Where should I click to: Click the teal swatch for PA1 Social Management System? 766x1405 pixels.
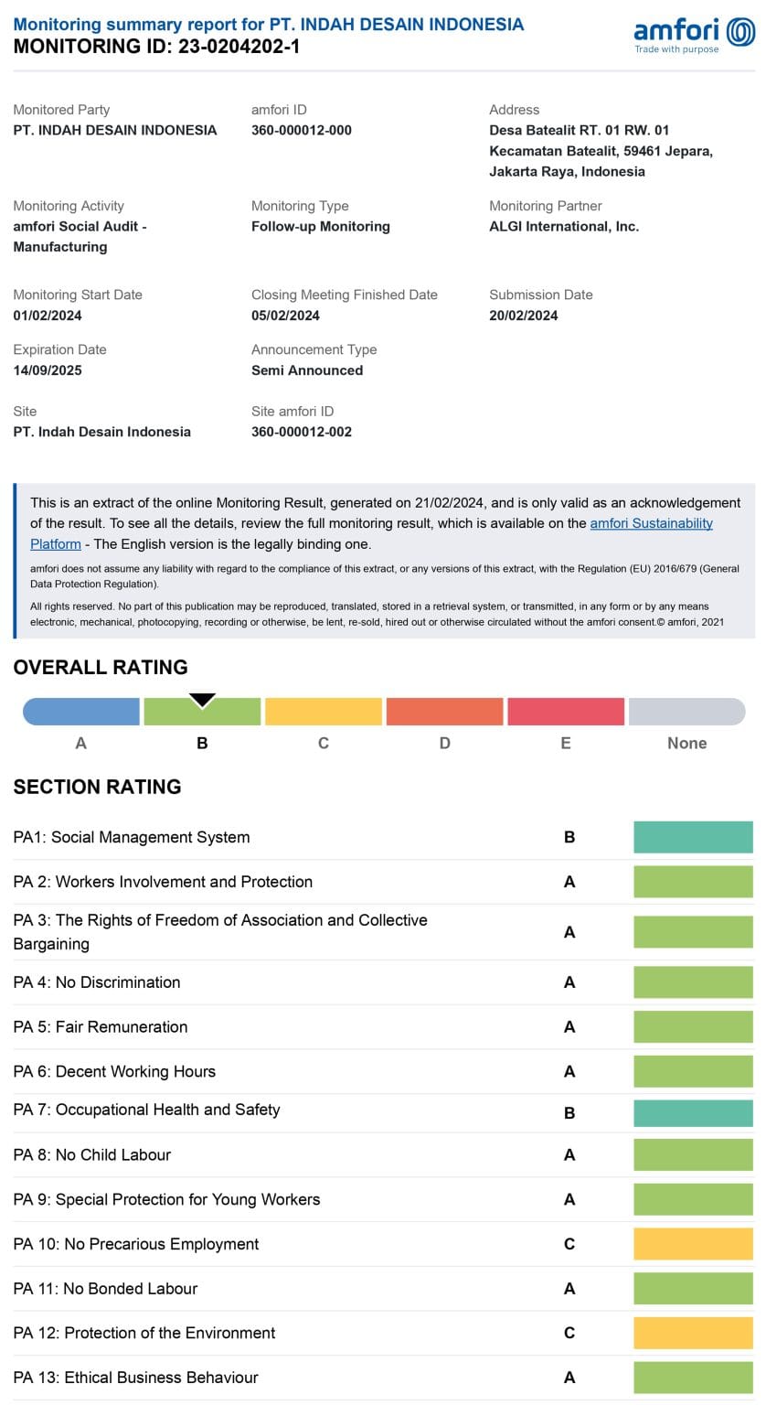[693, 837]
